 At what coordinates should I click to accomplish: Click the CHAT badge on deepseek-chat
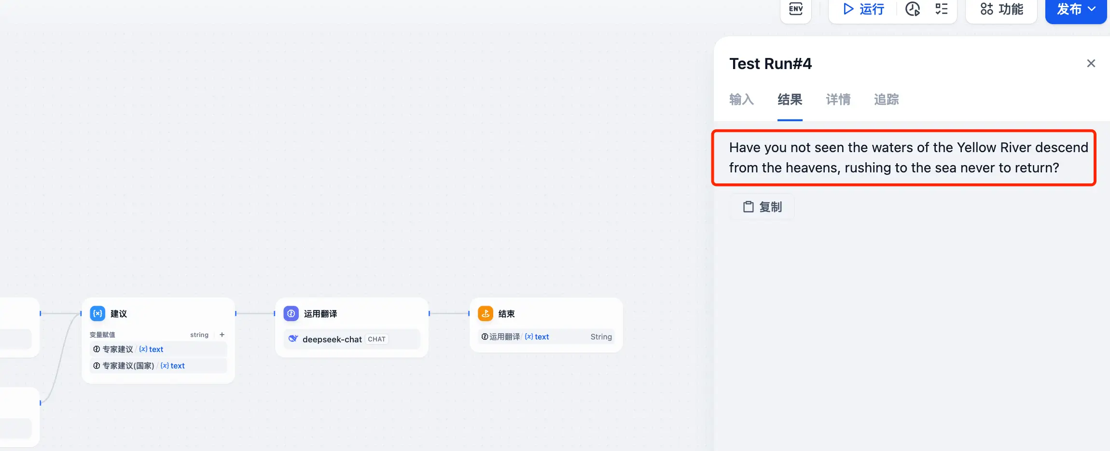pos(376,339)
